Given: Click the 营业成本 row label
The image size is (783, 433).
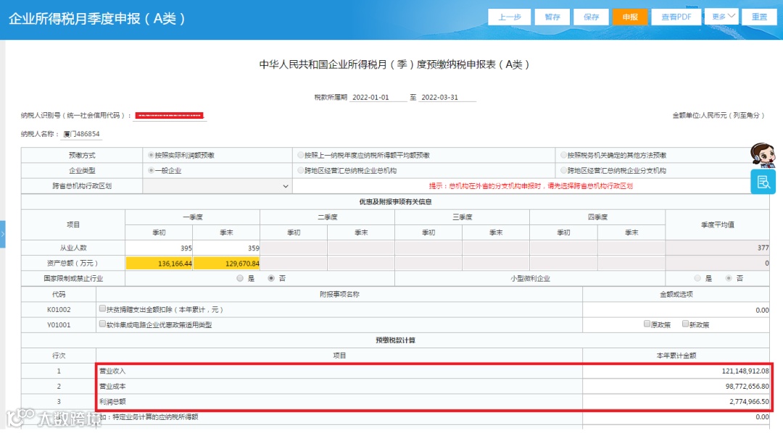Looking at the screenshot, I should (x=112, y=386).
